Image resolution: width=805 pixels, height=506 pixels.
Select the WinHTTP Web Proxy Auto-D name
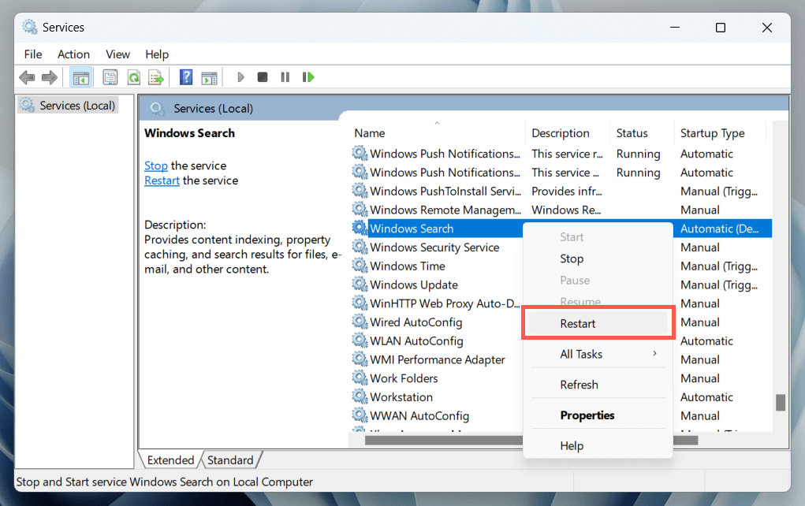pyautogui.click(x=445, y=303)
